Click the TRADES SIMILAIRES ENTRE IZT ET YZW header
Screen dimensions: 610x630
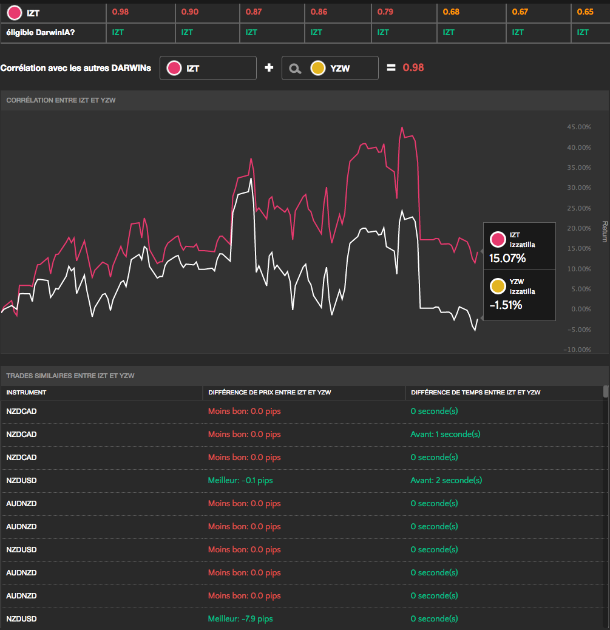pos(70,376)
